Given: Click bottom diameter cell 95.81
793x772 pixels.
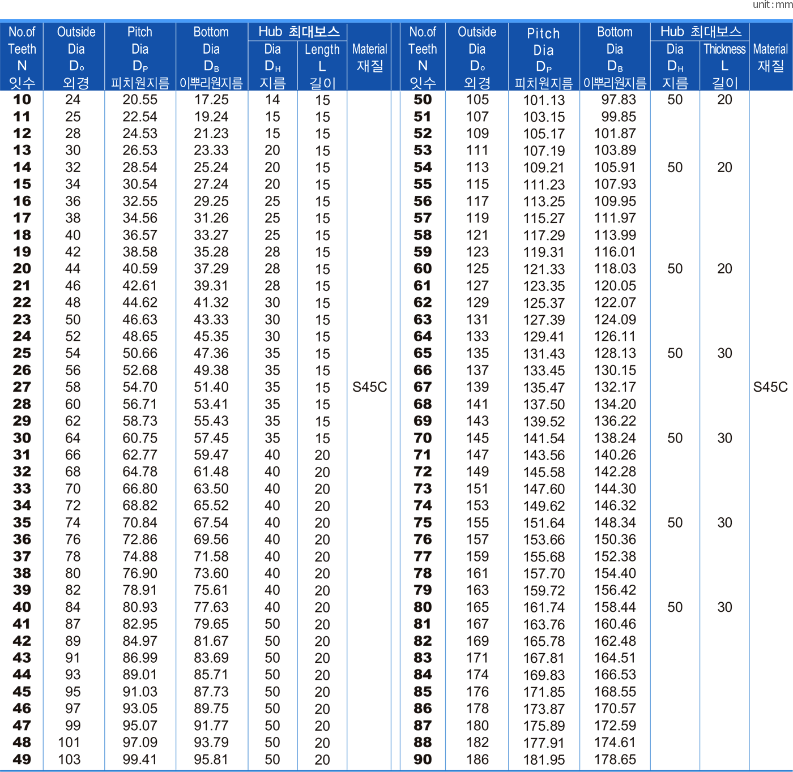Looking at the screenshot, I should (x=211, y=760).
